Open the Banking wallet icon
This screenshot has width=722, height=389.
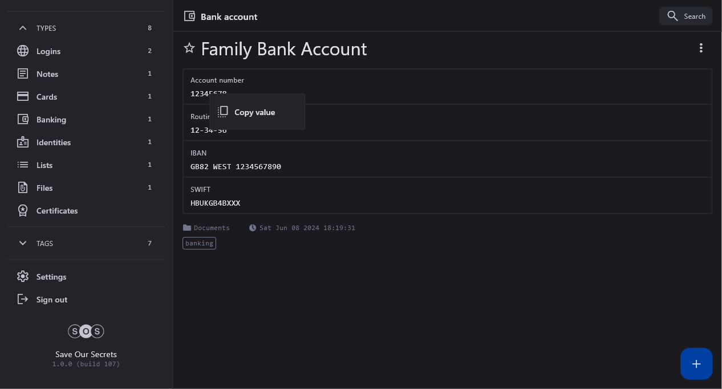(x=23, y=120)
